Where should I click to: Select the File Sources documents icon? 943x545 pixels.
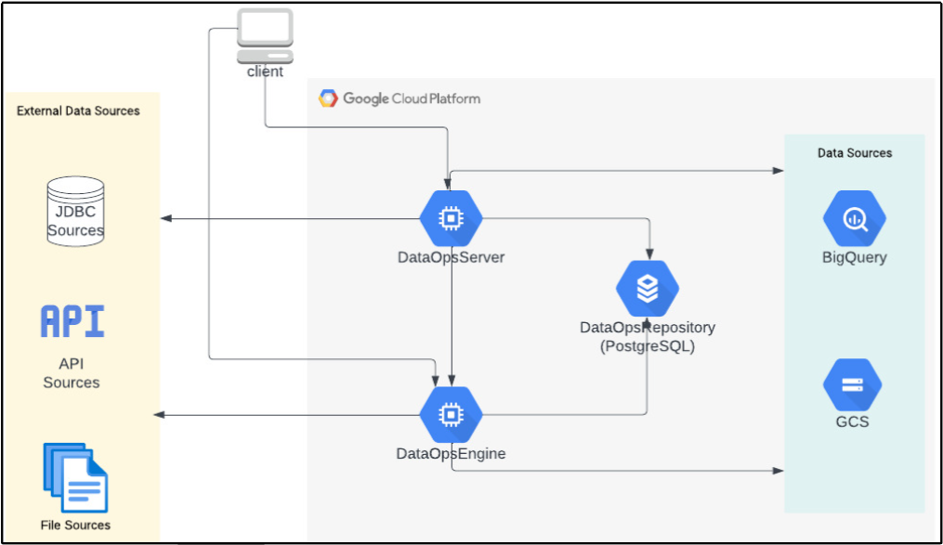pyautogui.click(x=75, y=477)
